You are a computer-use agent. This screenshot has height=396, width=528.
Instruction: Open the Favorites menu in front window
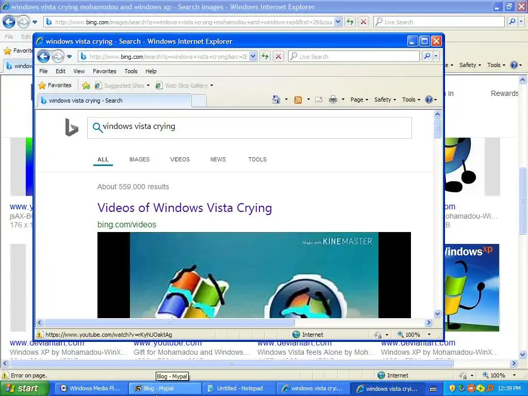click(x=104, y=71)
